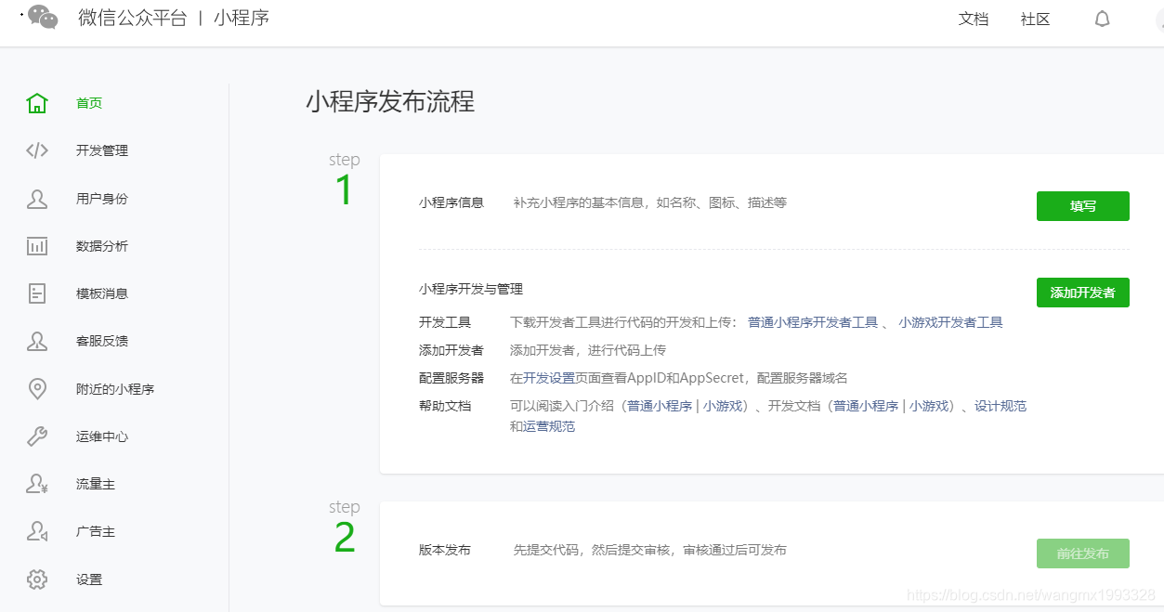Viewport: 1164px width, 612px height.
Task: Open 用户身份 menu item
Action: [x=102, y=199]
